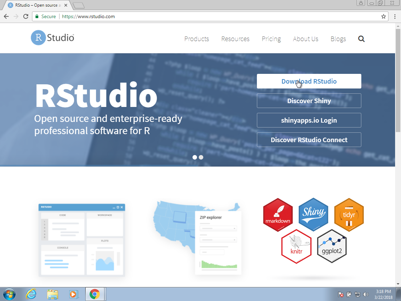Open the Windows Start menu

(x=9, y=294)
